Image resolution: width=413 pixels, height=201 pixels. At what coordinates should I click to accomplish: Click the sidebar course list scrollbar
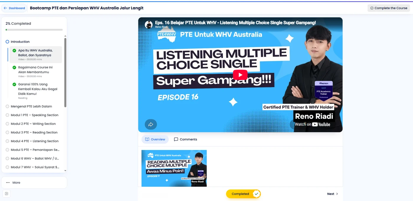pos(65,73)
